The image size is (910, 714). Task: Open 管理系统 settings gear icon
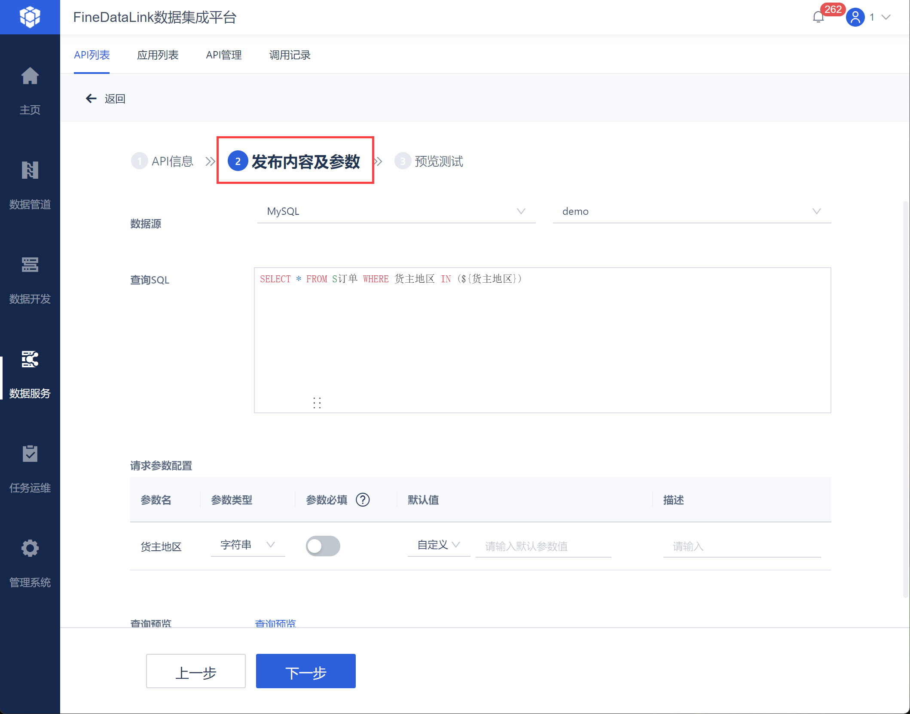[30, 549]
